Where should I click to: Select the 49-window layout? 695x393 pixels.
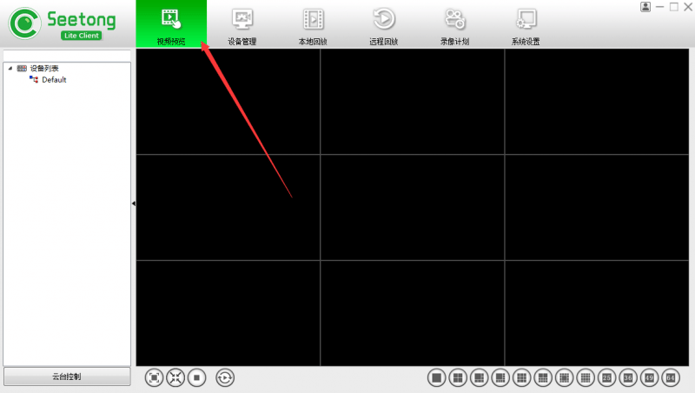click(x=649, y=378)
